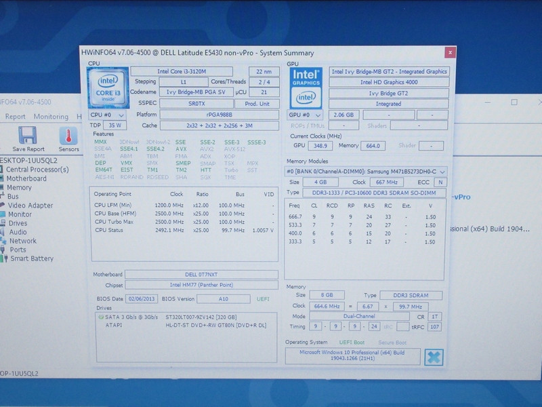Open the Sensors thermometer icon

click(x=68, y=136)
